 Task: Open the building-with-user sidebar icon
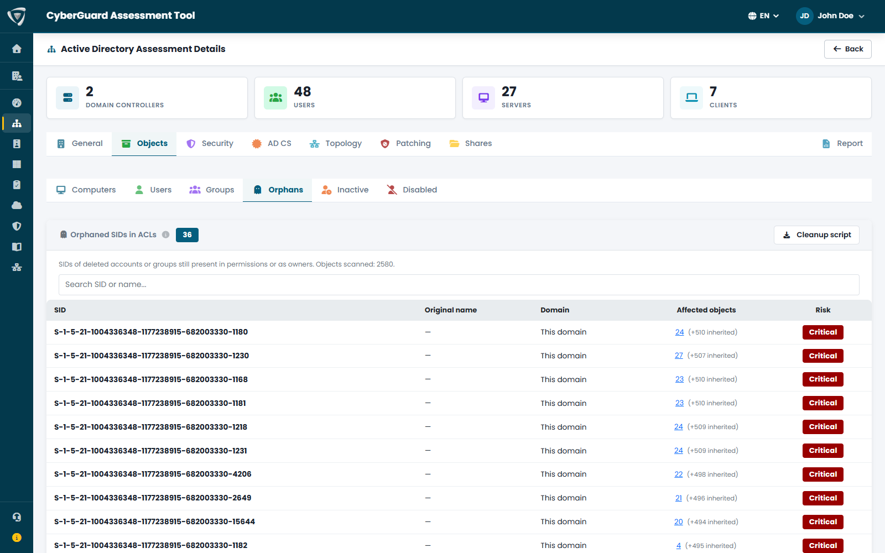[x=17, y=76]
